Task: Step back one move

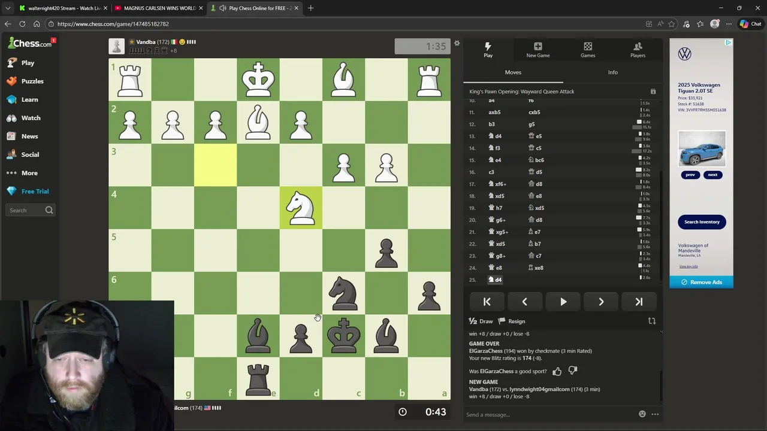Action: coord(524,302)
